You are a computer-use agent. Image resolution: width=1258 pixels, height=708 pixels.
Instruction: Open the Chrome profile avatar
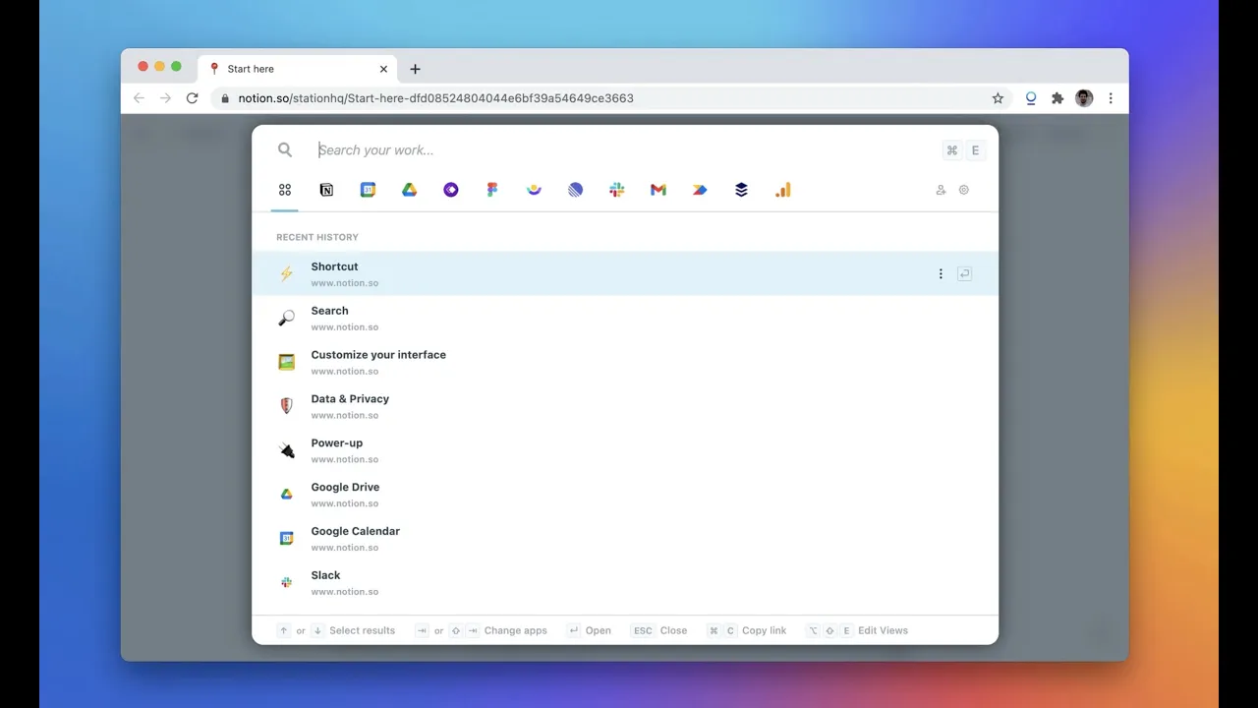(1084, 98)
